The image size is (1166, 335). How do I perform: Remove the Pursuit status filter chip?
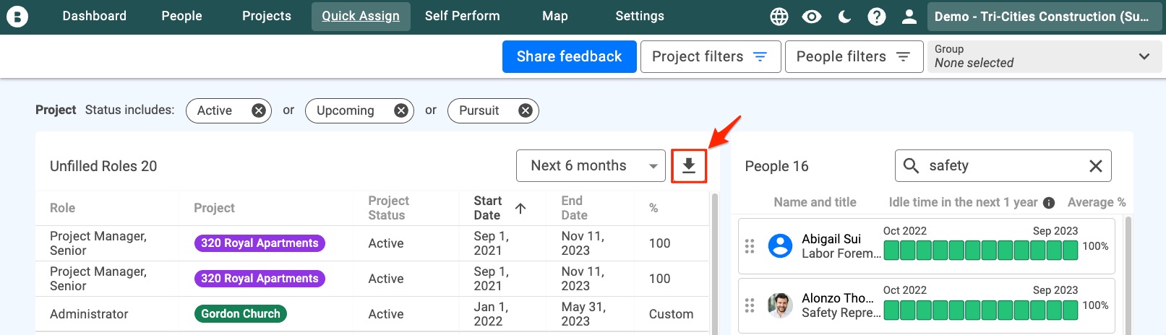tap(526, 110)
